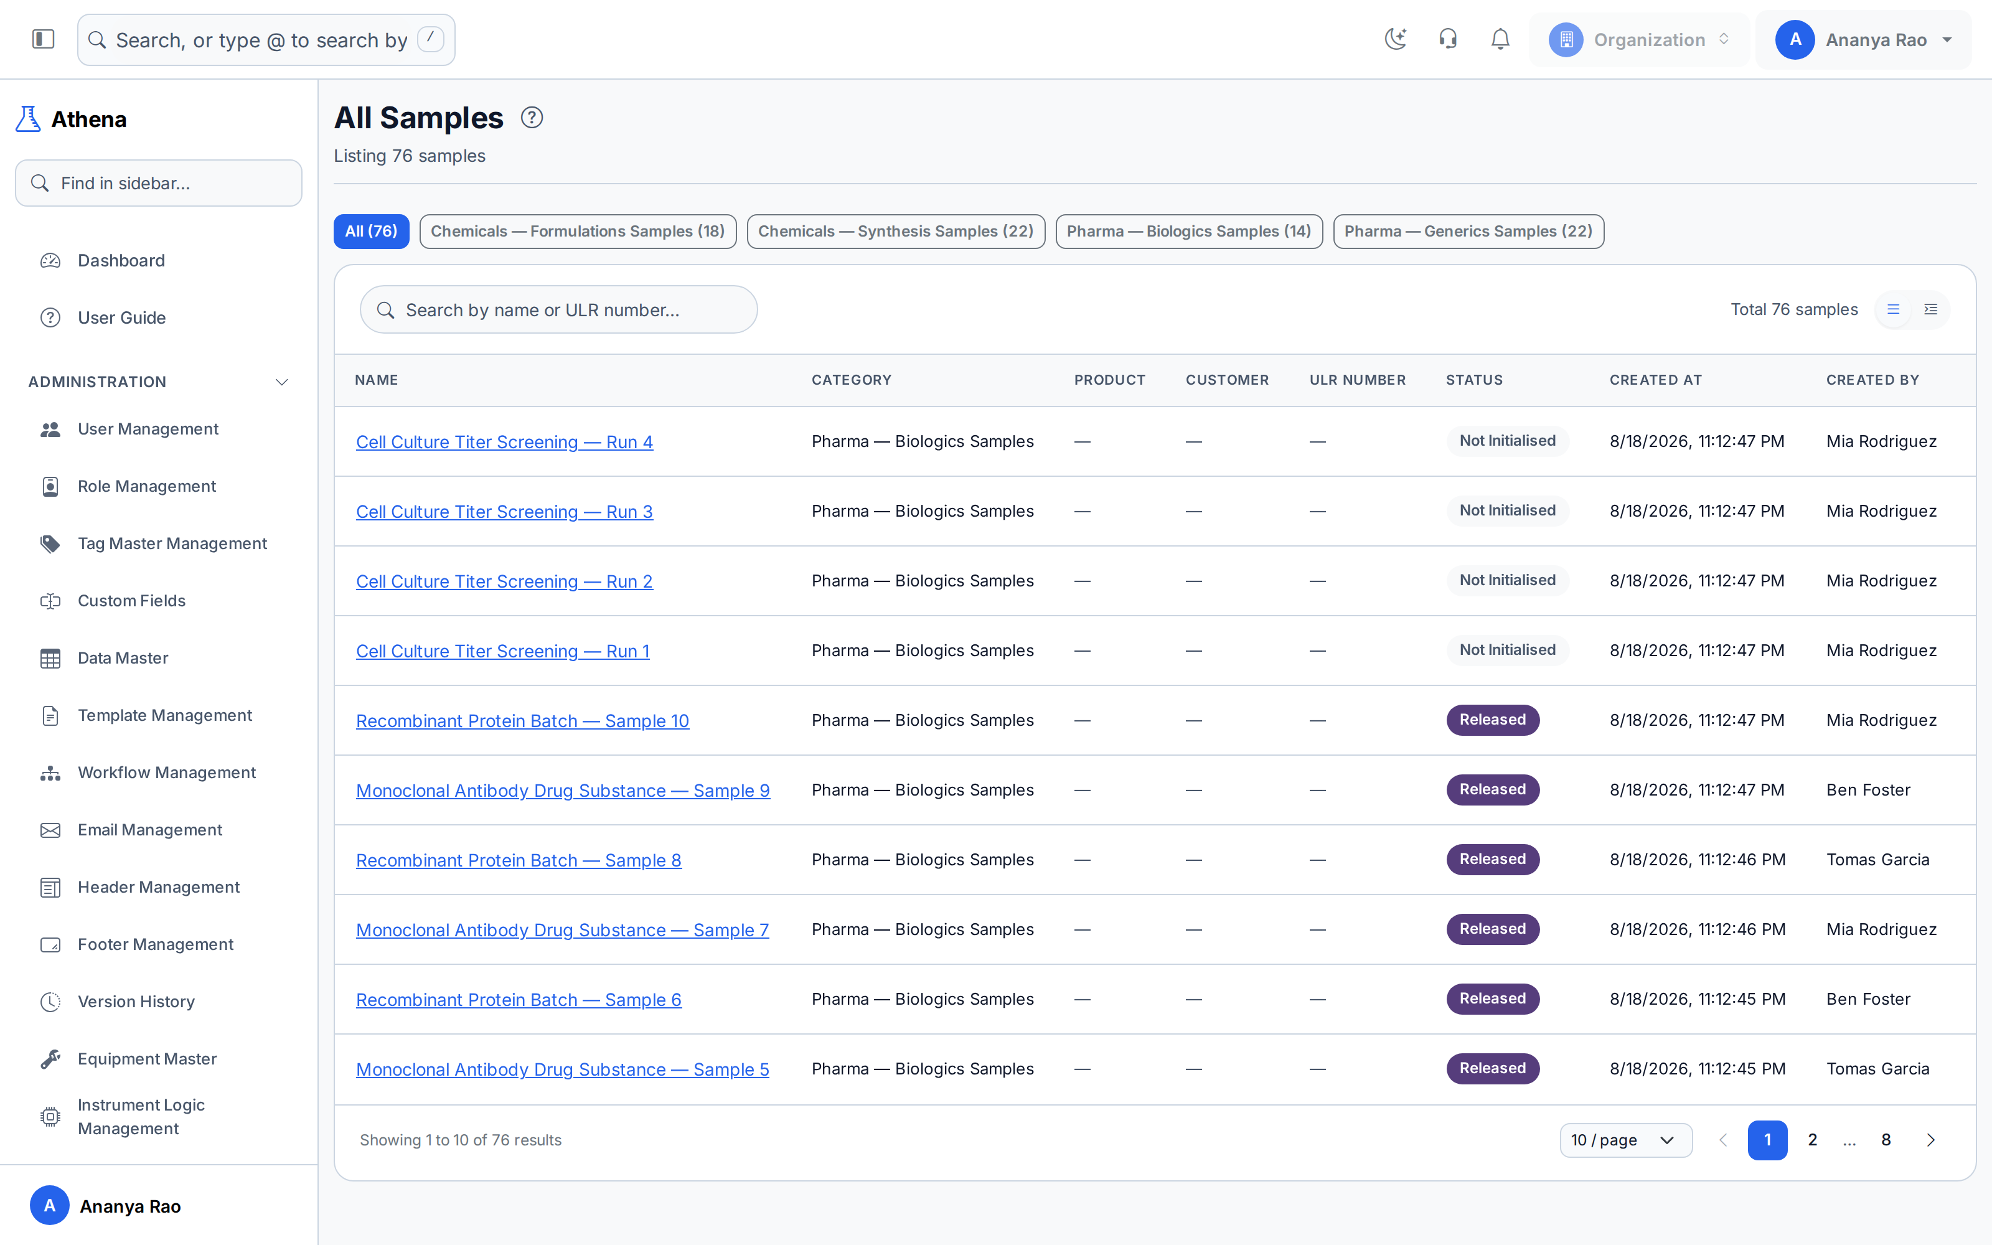The height and width of the screenshot is (1245, 1992).
Task: Click the Created At column header
Action: click(1655, 380)
